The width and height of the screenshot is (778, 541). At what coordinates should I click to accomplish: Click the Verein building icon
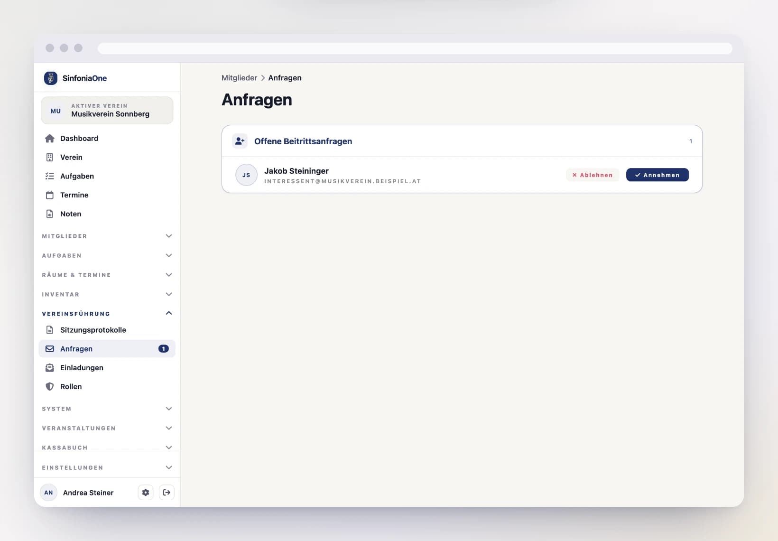point(50,158)
